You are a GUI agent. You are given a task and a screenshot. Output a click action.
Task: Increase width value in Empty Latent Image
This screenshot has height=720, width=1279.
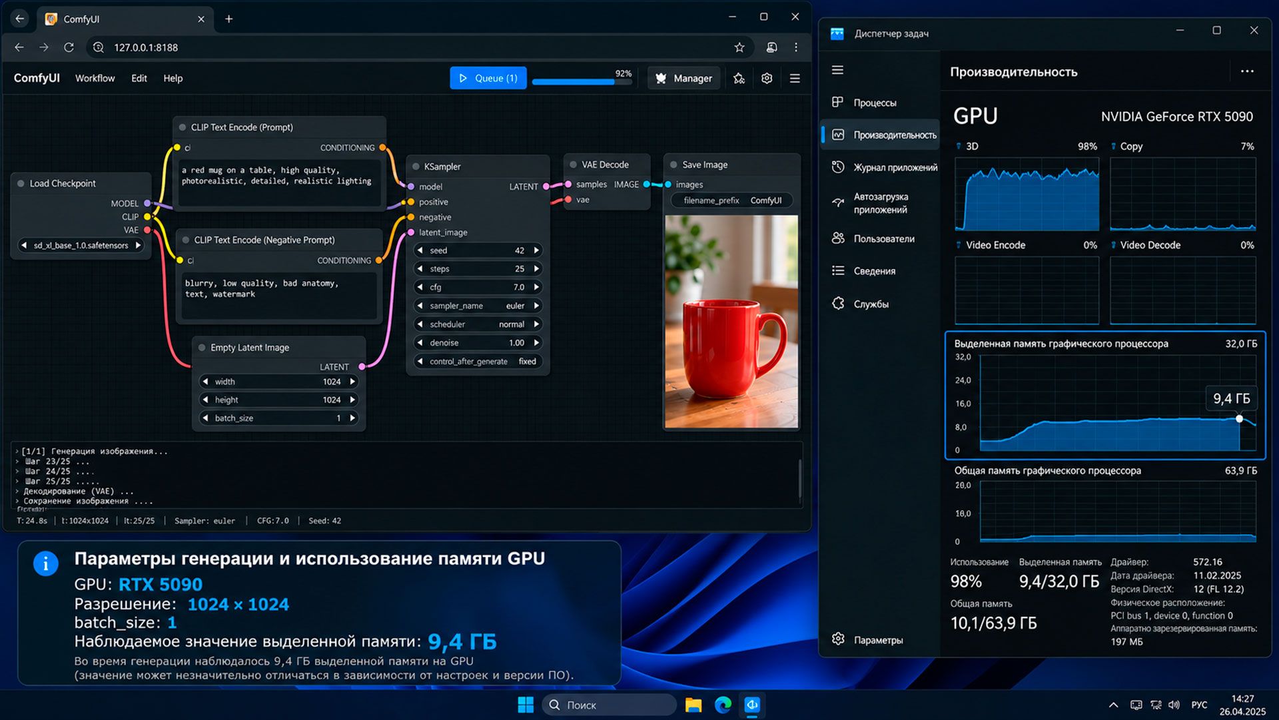pos(352,382)
